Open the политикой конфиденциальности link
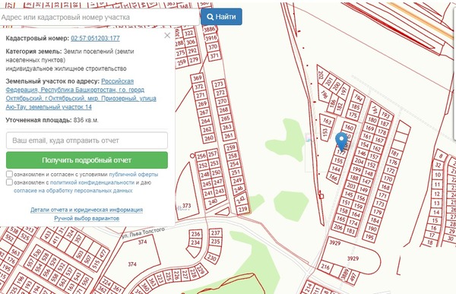Viewport: 456px width, 294px height. tap(92, 182)
